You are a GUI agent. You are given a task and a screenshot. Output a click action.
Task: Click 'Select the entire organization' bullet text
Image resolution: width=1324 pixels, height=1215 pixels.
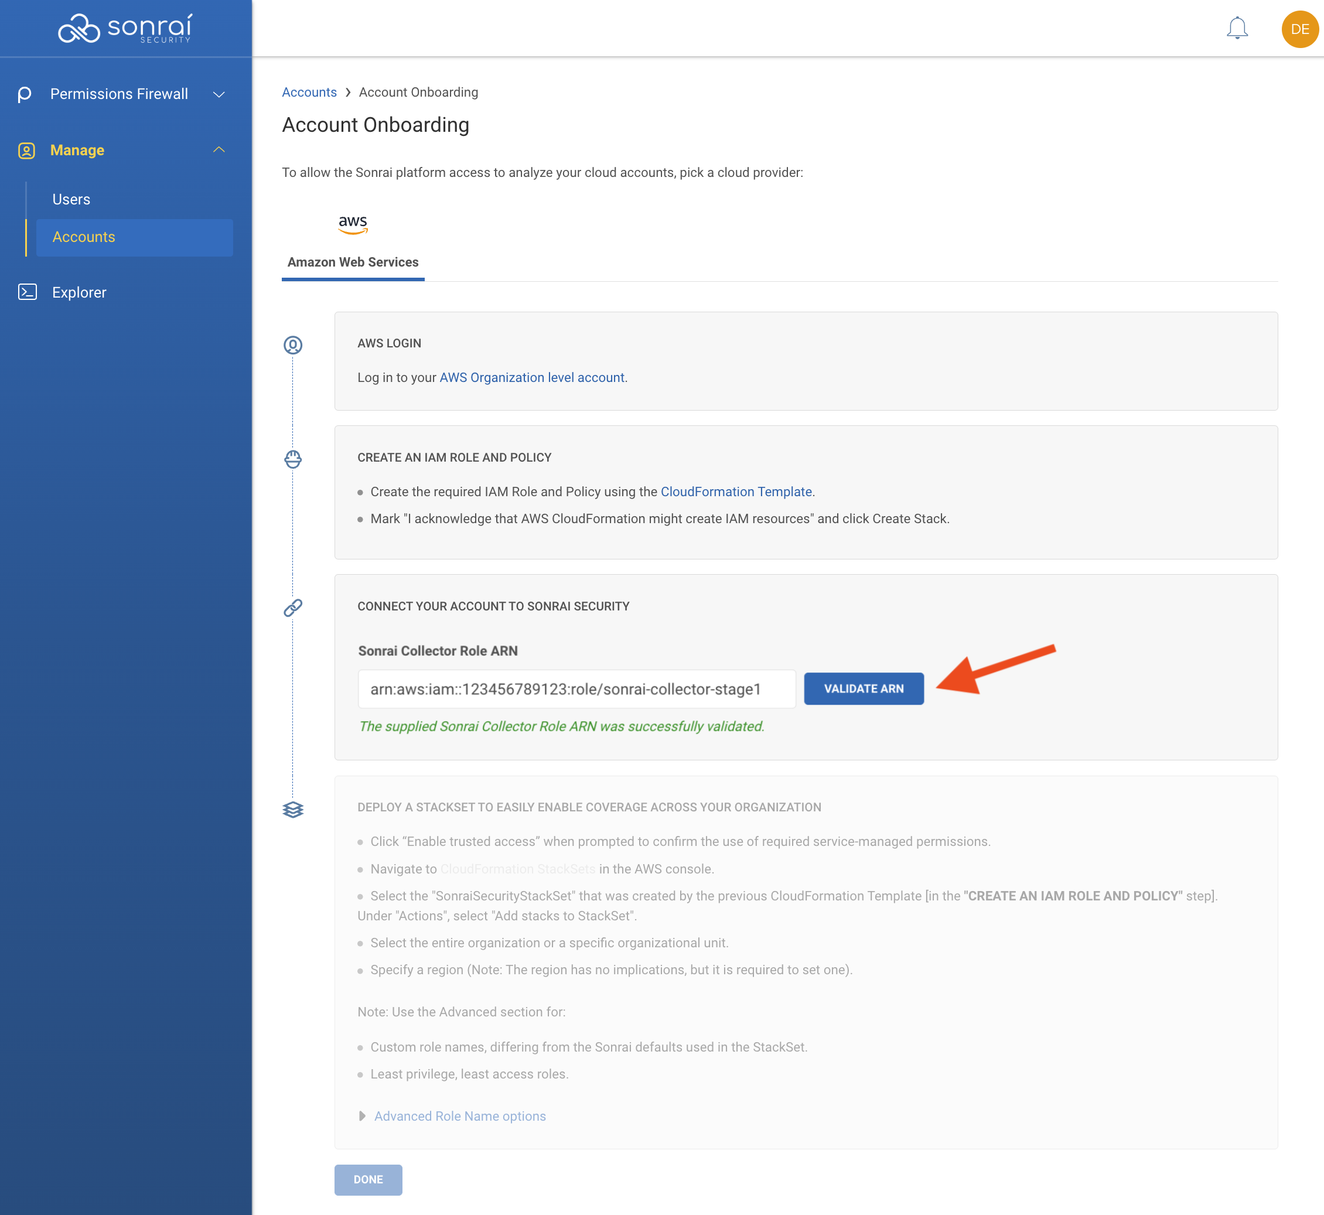pyautogui.click(x=550, y=943)
